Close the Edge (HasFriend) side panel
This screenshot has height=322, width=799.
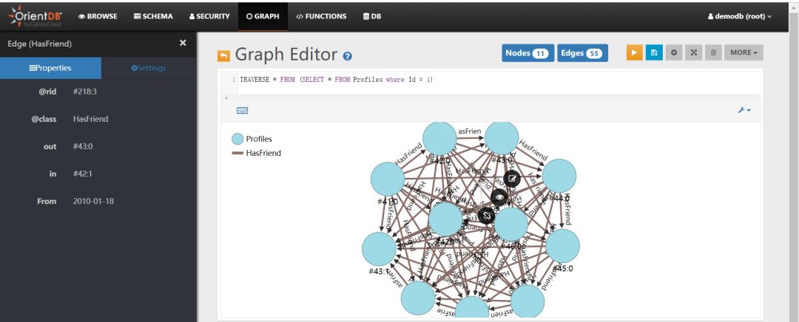click(x=183, y=44)
